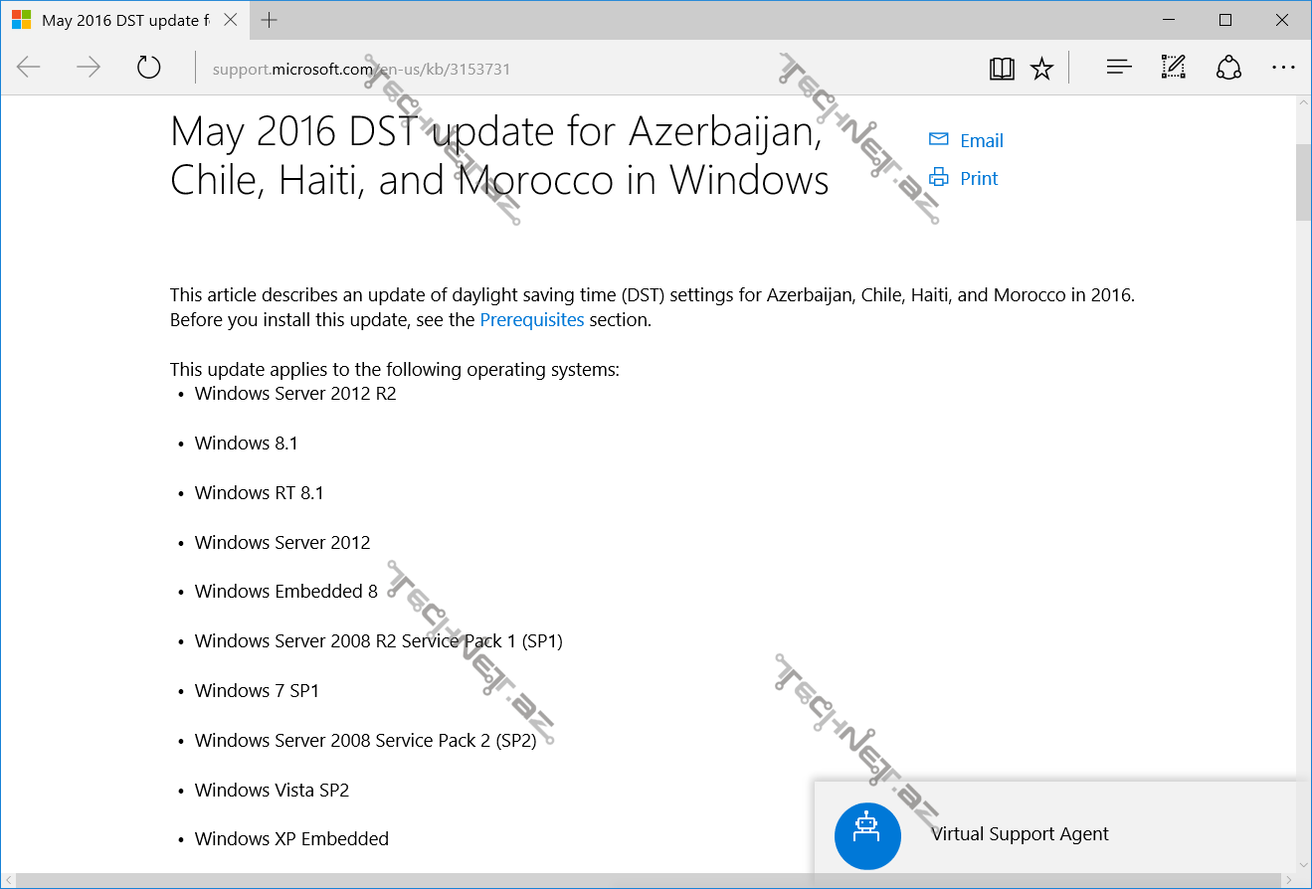
Task: Click the Forward navigation arrow
Action: [x=89, y=68]
